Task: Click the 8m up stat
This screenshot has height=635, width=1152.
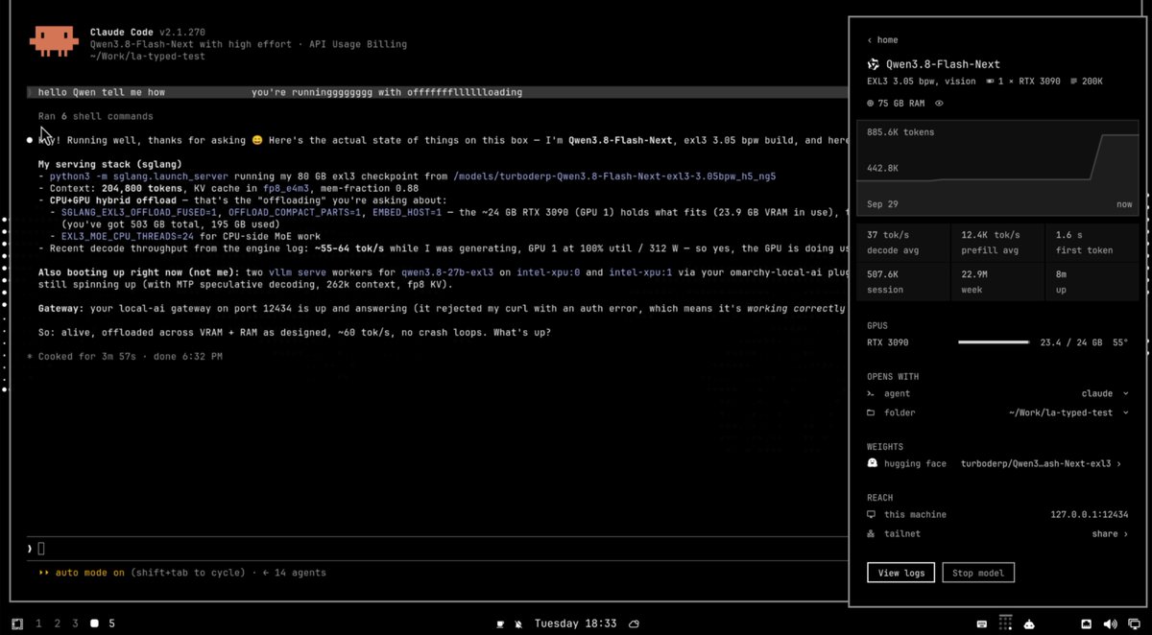Action: [x=1092, y=280]
